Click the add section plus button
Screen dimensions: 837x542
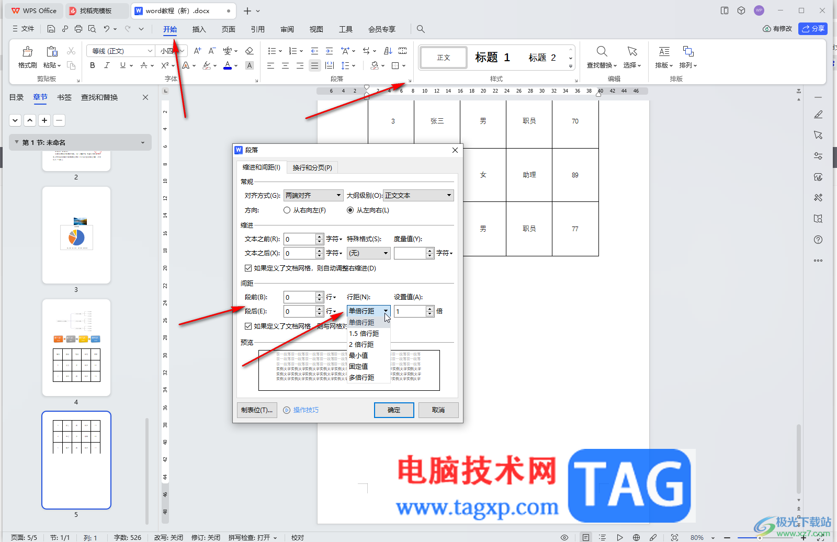pyautogui.click(x=44, y=120)
